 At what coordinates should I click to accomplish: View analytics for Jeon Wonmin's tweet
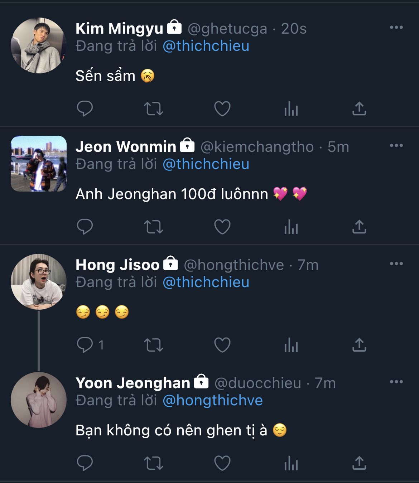click(x=291, y=227)
